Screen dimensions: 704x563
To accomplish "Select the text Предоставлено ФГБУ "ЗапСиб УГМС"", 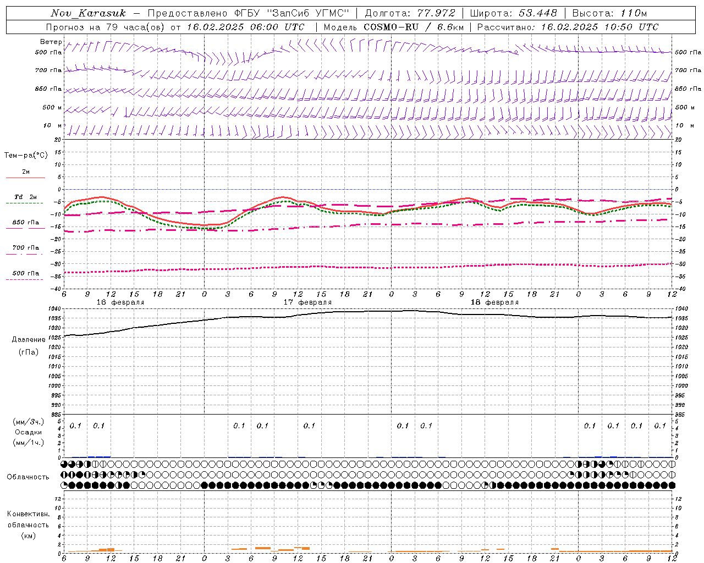I will coord(249,13).
